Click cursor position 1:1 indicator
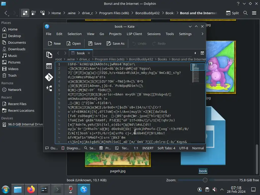 136,148
